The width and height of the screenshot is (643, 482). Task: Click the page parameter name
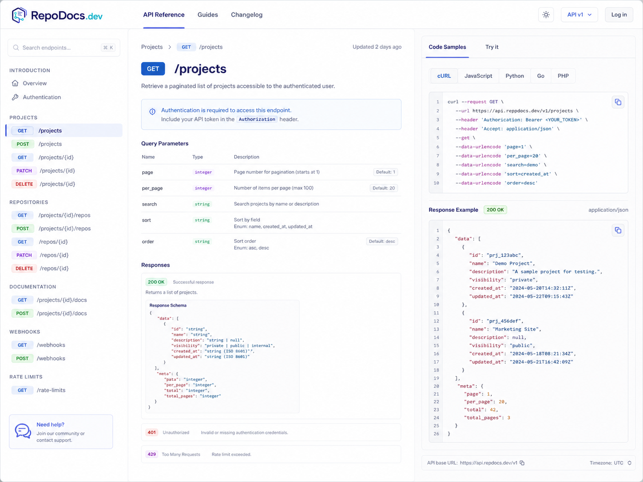[x=147, y=172]
